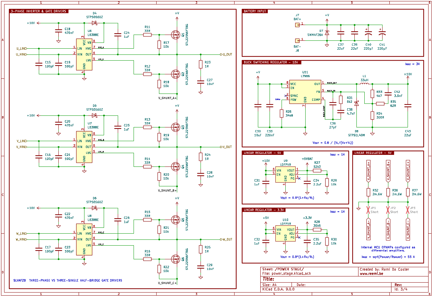Select the R35 62R resistor symbol
This screenshot has height=297, width=433.
click(380, 103)
